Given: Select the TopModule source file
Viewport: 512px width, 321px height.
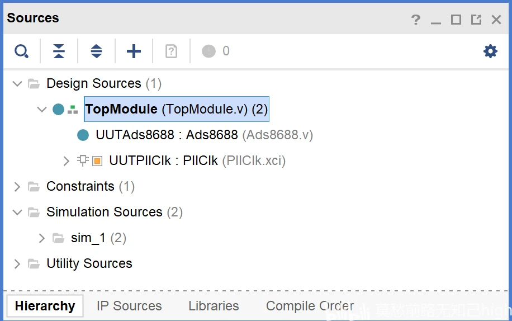Looking at the screenshot, I should click(x=176, y=110).
